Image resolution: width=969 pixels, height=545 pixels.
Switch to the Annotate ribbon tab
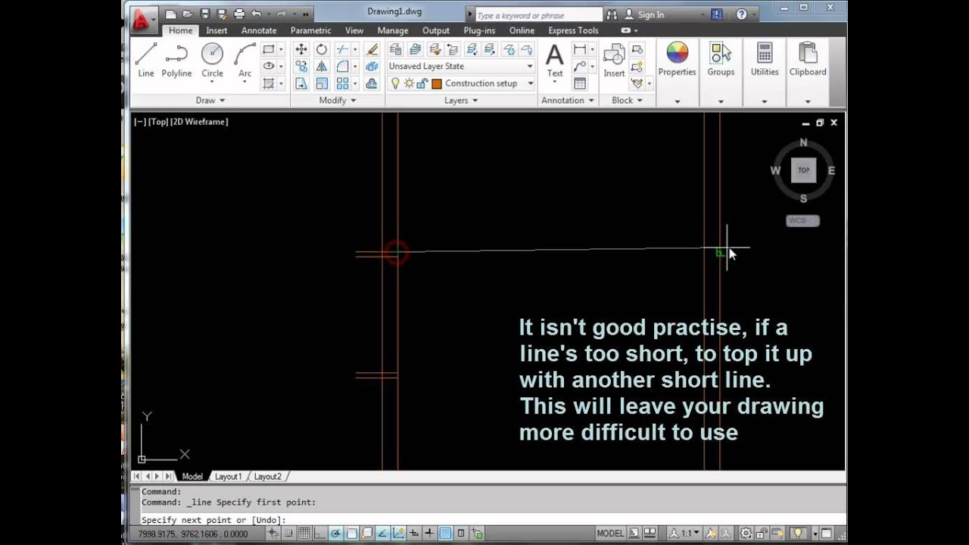click(x=259, y=30)
